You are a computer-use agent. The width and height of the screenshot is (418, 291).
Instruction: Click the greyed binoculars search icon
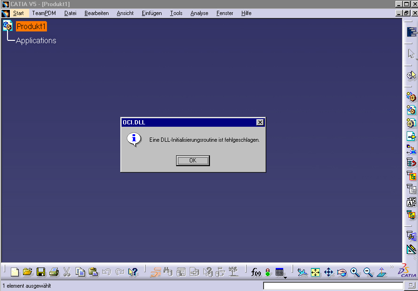tap(168, 272)
